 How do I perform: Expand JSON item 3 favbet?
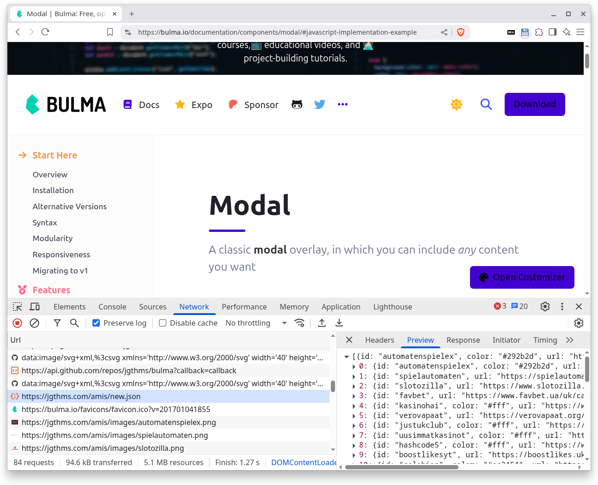(354, 396)
